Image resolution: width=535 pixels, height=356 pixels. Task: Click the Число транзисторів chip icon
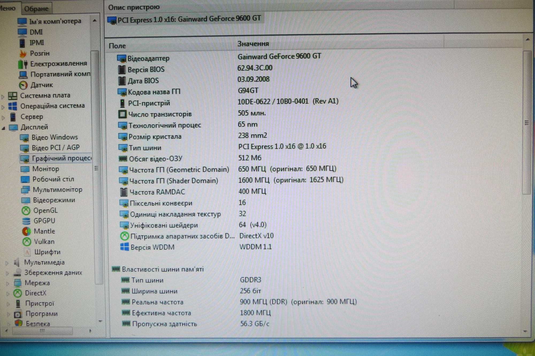pos(122,114)
